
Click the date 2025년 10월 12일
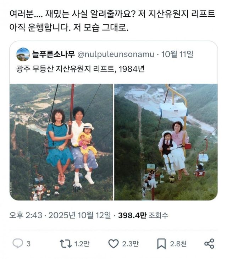tap(79, 215)
